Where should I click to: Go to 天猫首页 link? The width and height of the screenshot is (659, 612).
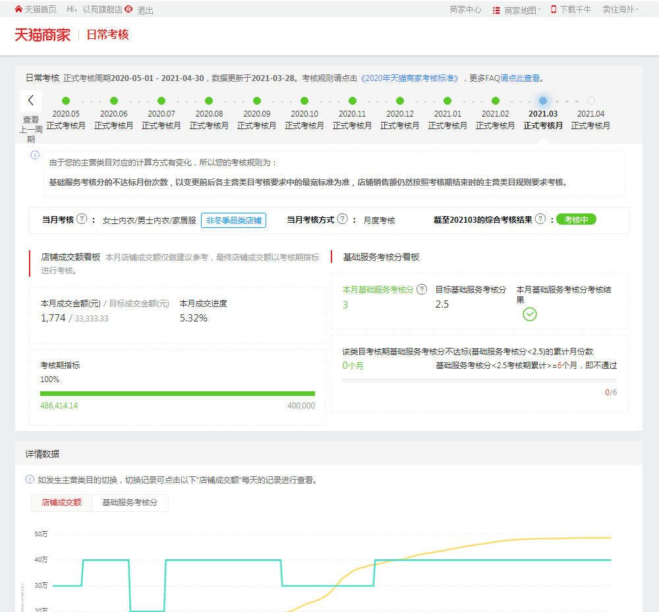coord(40,9)
